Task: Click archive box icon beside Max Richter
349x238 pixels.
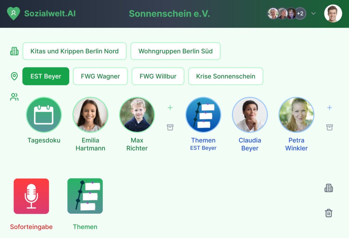Action: (170, 127)
